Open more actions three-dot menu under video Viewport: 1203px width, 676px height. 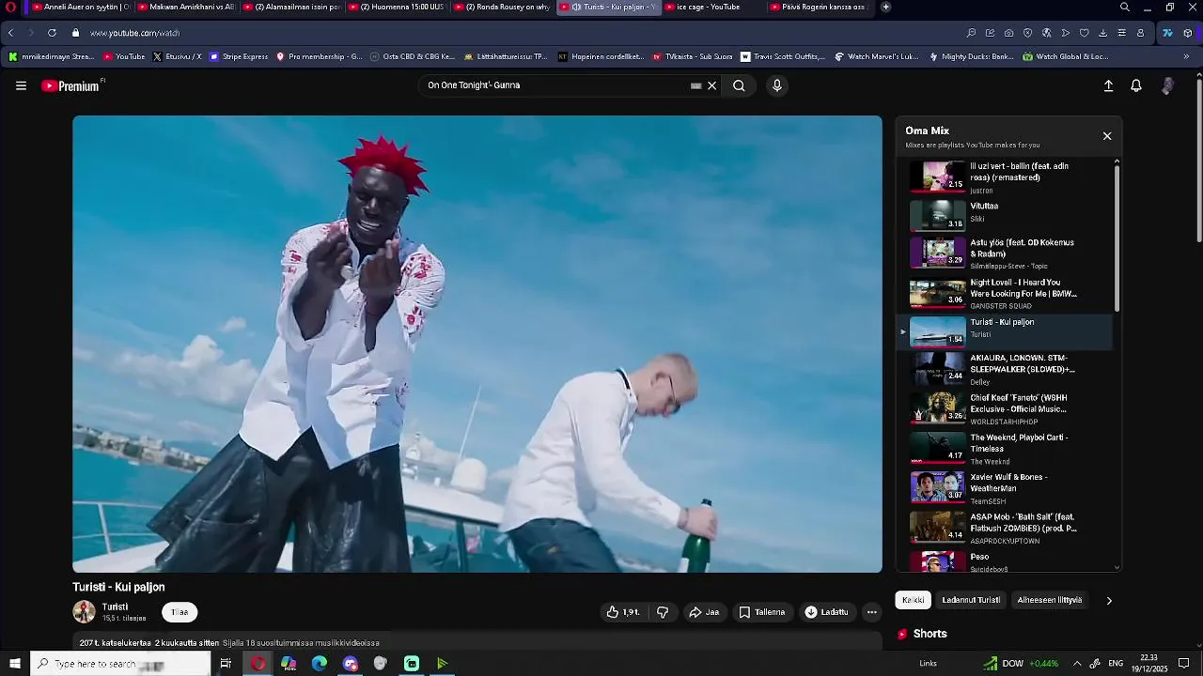(x=872, y=612)
